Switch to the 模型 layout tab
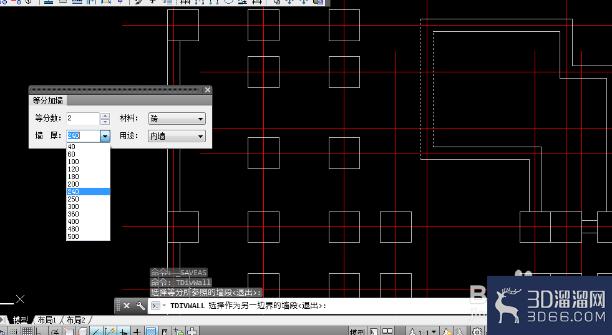Screen dimensions: 612x335 (x=21, y=320)
